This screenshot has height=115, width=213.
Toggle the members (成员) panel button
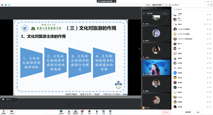pyautogui.click(x=75, y=112)
